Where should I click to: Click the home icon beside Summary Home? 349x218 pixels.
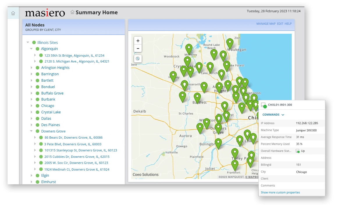72,12
